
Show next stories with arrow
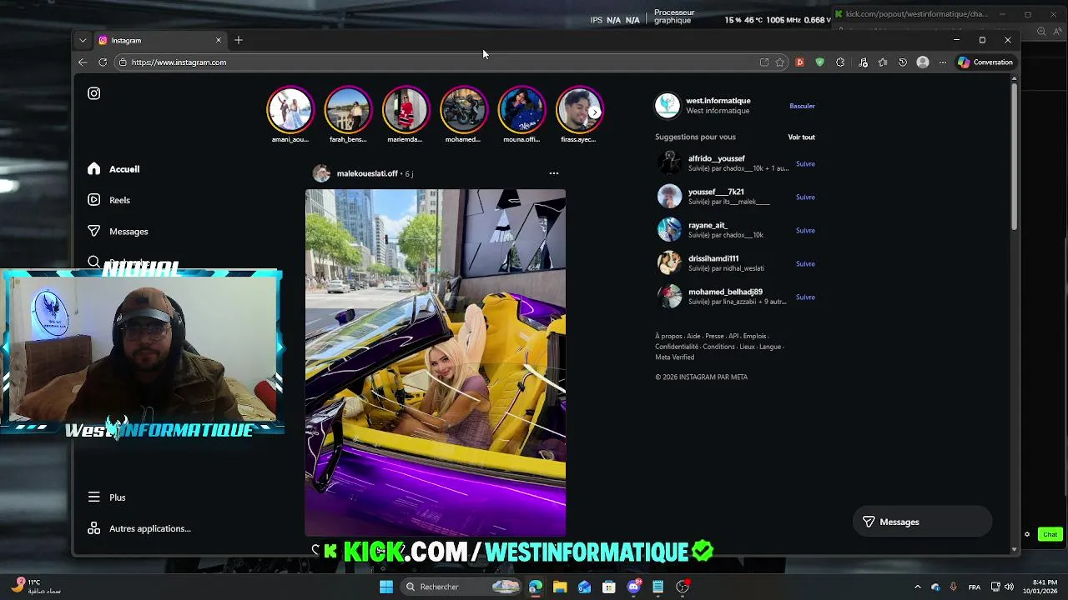(594, 112)
